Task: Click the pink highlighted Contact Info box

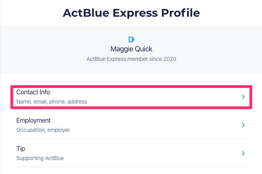Action: pos(159,97)
